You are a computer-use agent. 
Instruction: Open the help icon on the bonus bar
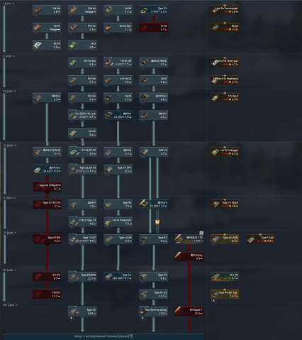coord(131,336)
